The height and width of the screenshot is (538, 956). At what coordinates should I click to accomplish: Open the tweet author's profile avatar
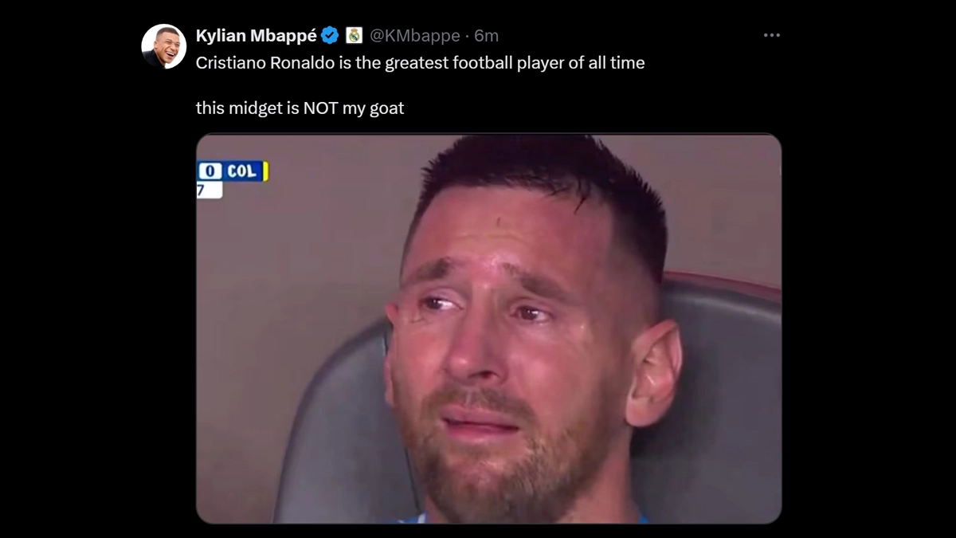point(163,46)
